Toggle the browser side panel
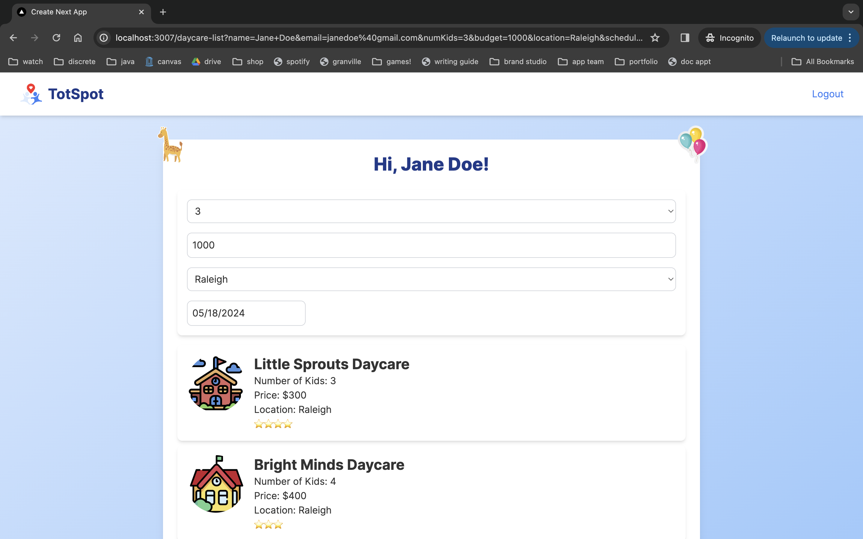863x539 pixels. pyautogui.click(x=685, y=38)
